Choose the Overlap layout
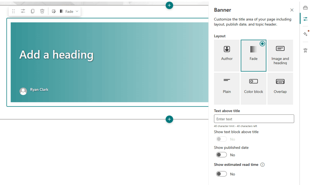Image resolution: width=311 pixels, height=185 pixels. pyautogui.click(x=280, y=88)
